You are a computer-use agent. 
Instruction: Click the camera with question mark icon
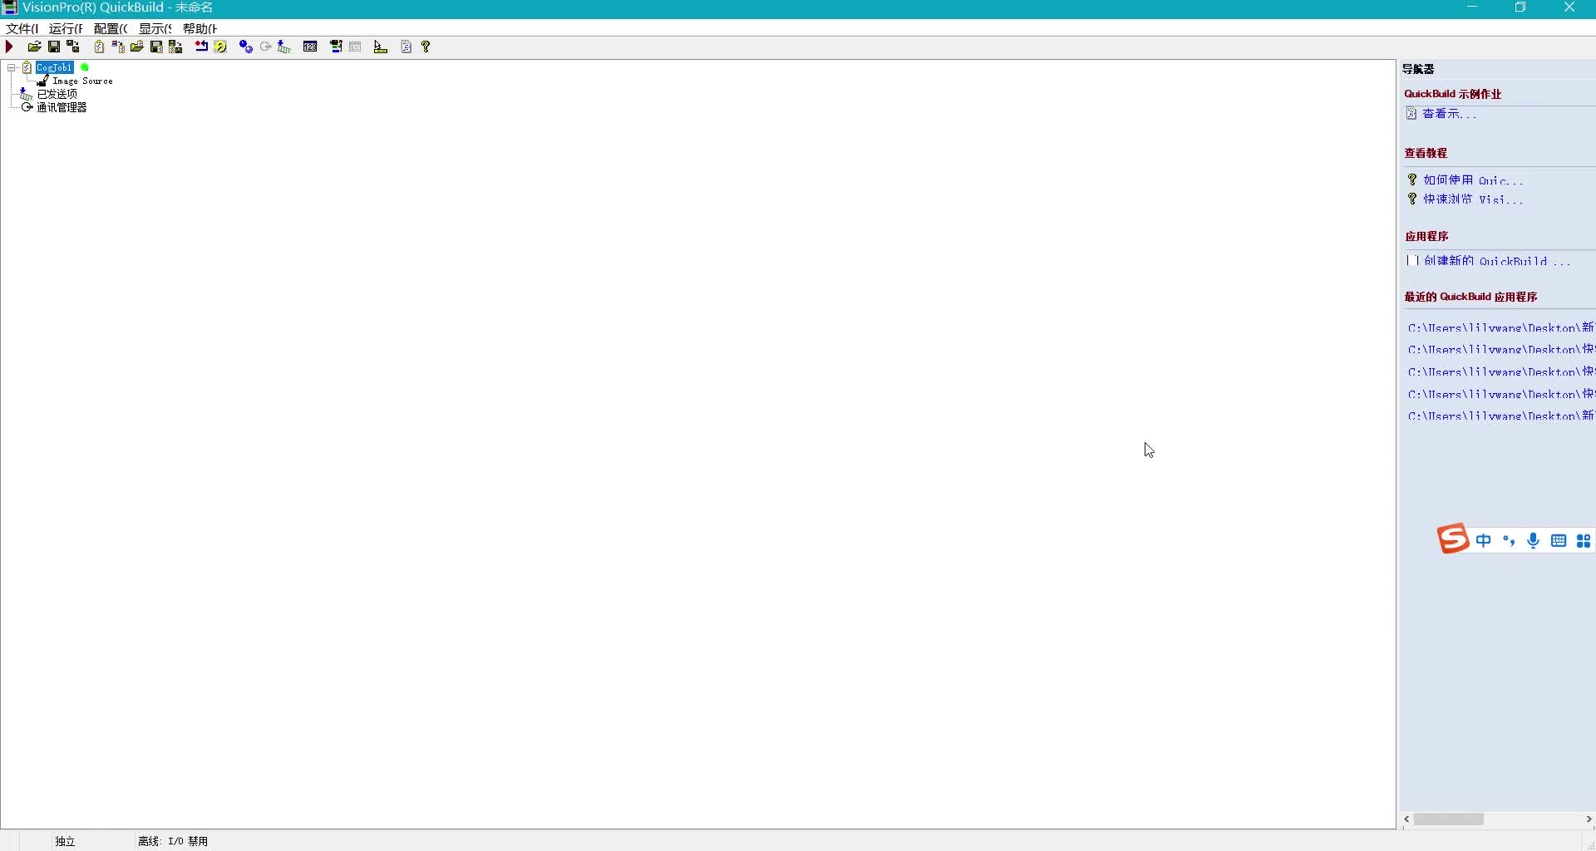(337, 47)
